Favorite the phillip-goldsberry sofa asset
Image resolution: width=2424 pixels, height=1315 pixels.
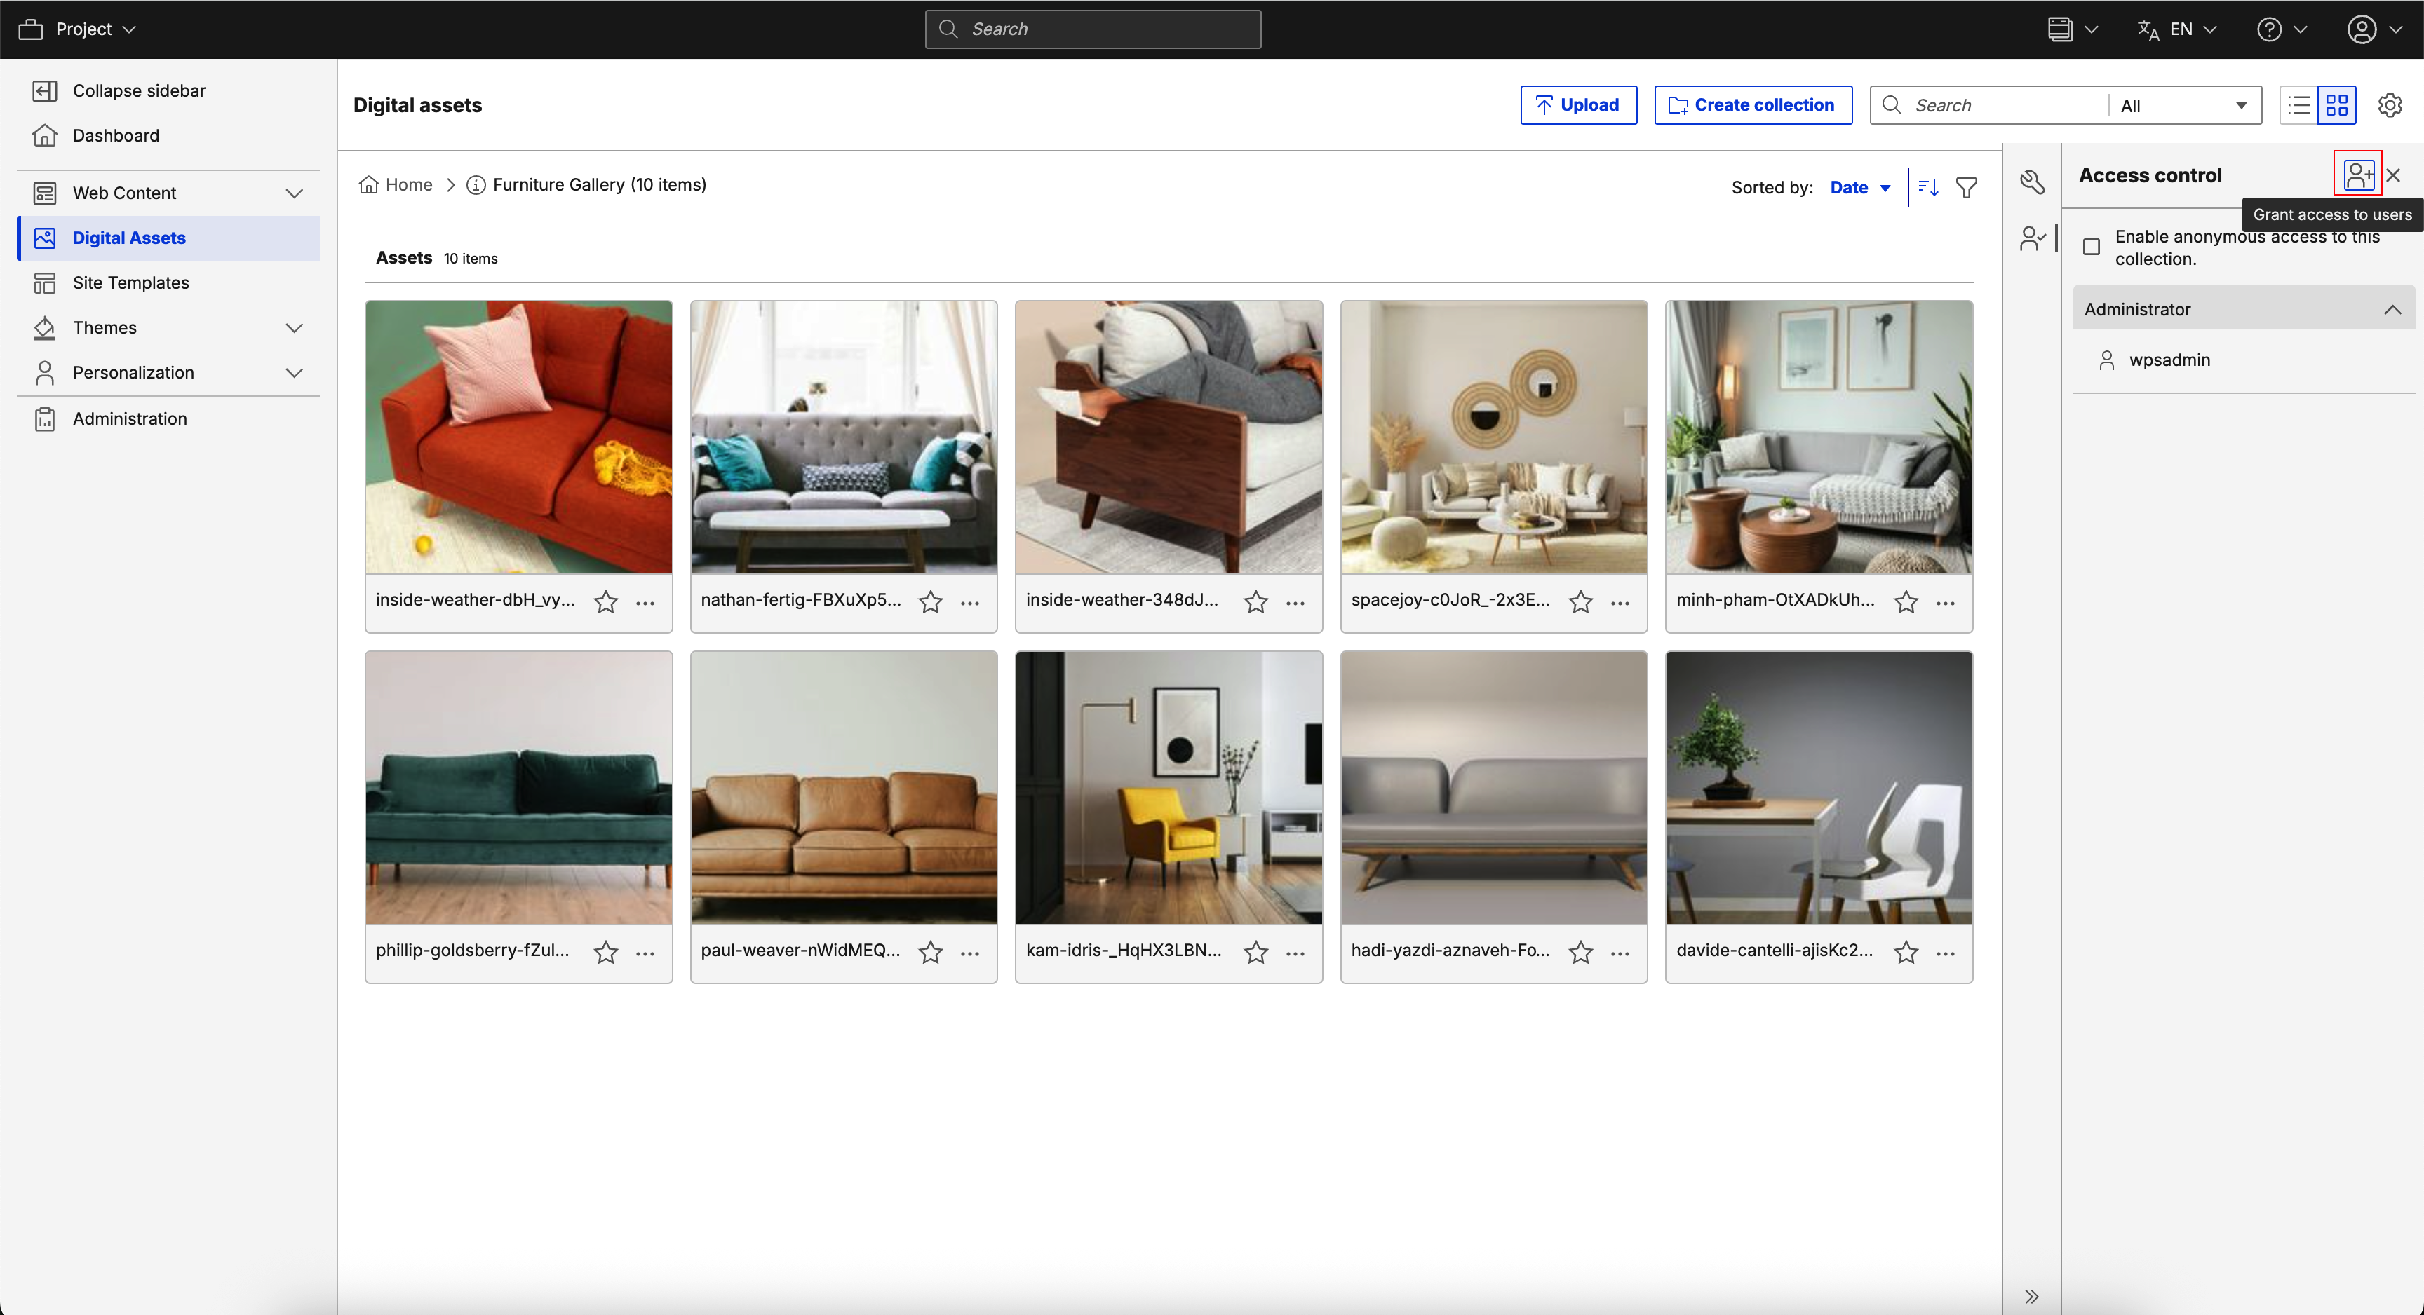tap(606, 952)
